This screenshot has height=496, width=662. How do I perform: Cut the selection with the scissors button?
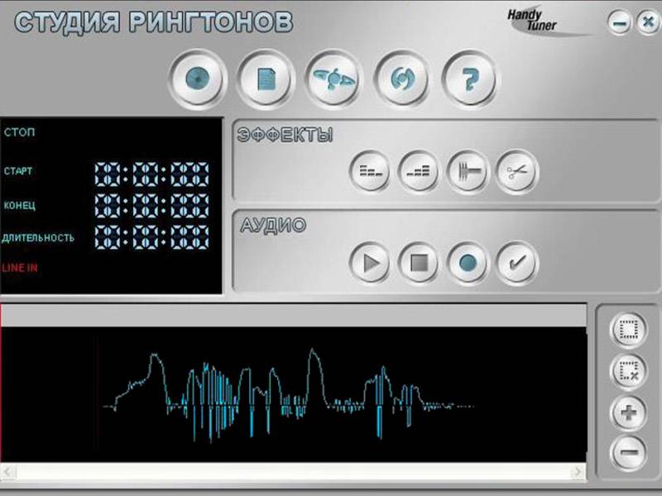click(x=516, y=172)
